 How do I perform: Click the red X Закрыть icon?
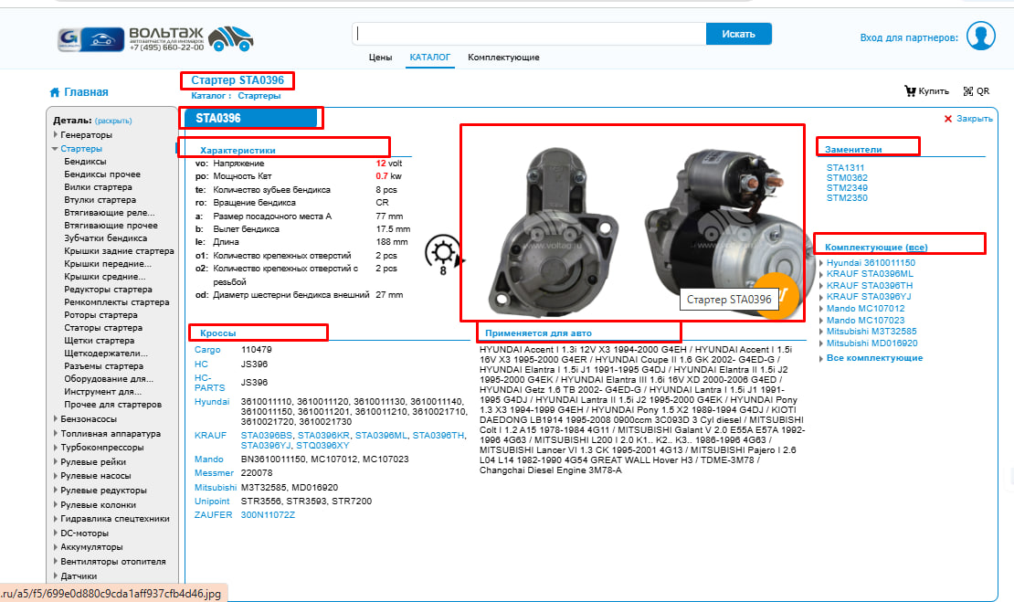pos(948,119)
